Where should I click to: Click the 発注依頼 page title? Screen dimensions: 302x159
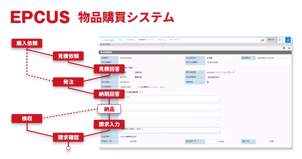106,44
